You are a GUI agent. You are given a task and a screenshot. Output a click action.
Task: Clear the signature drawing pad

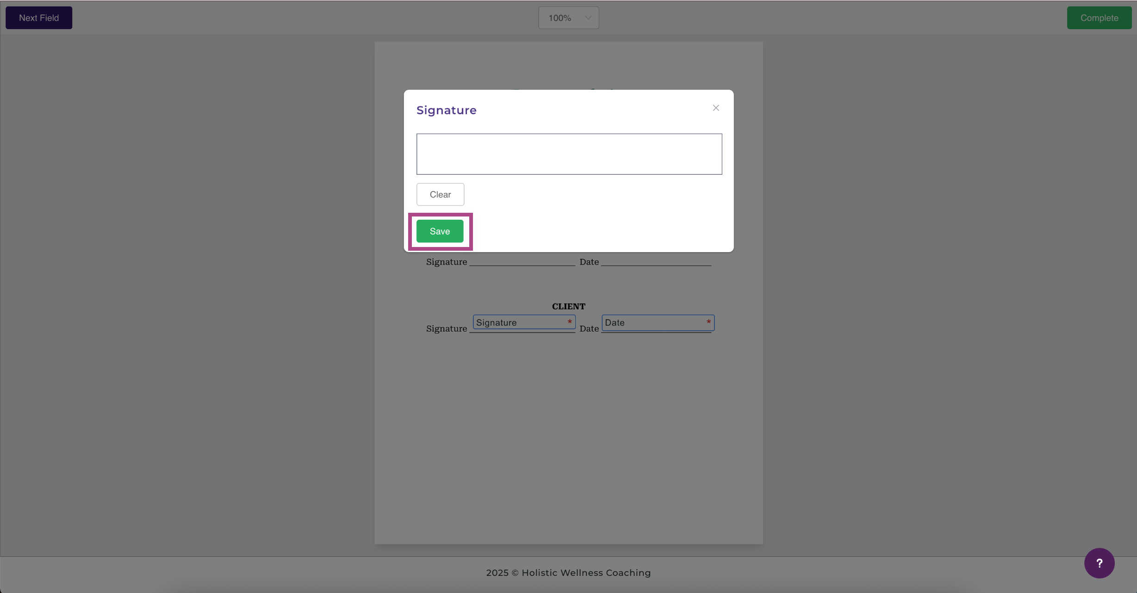(440, 194)
